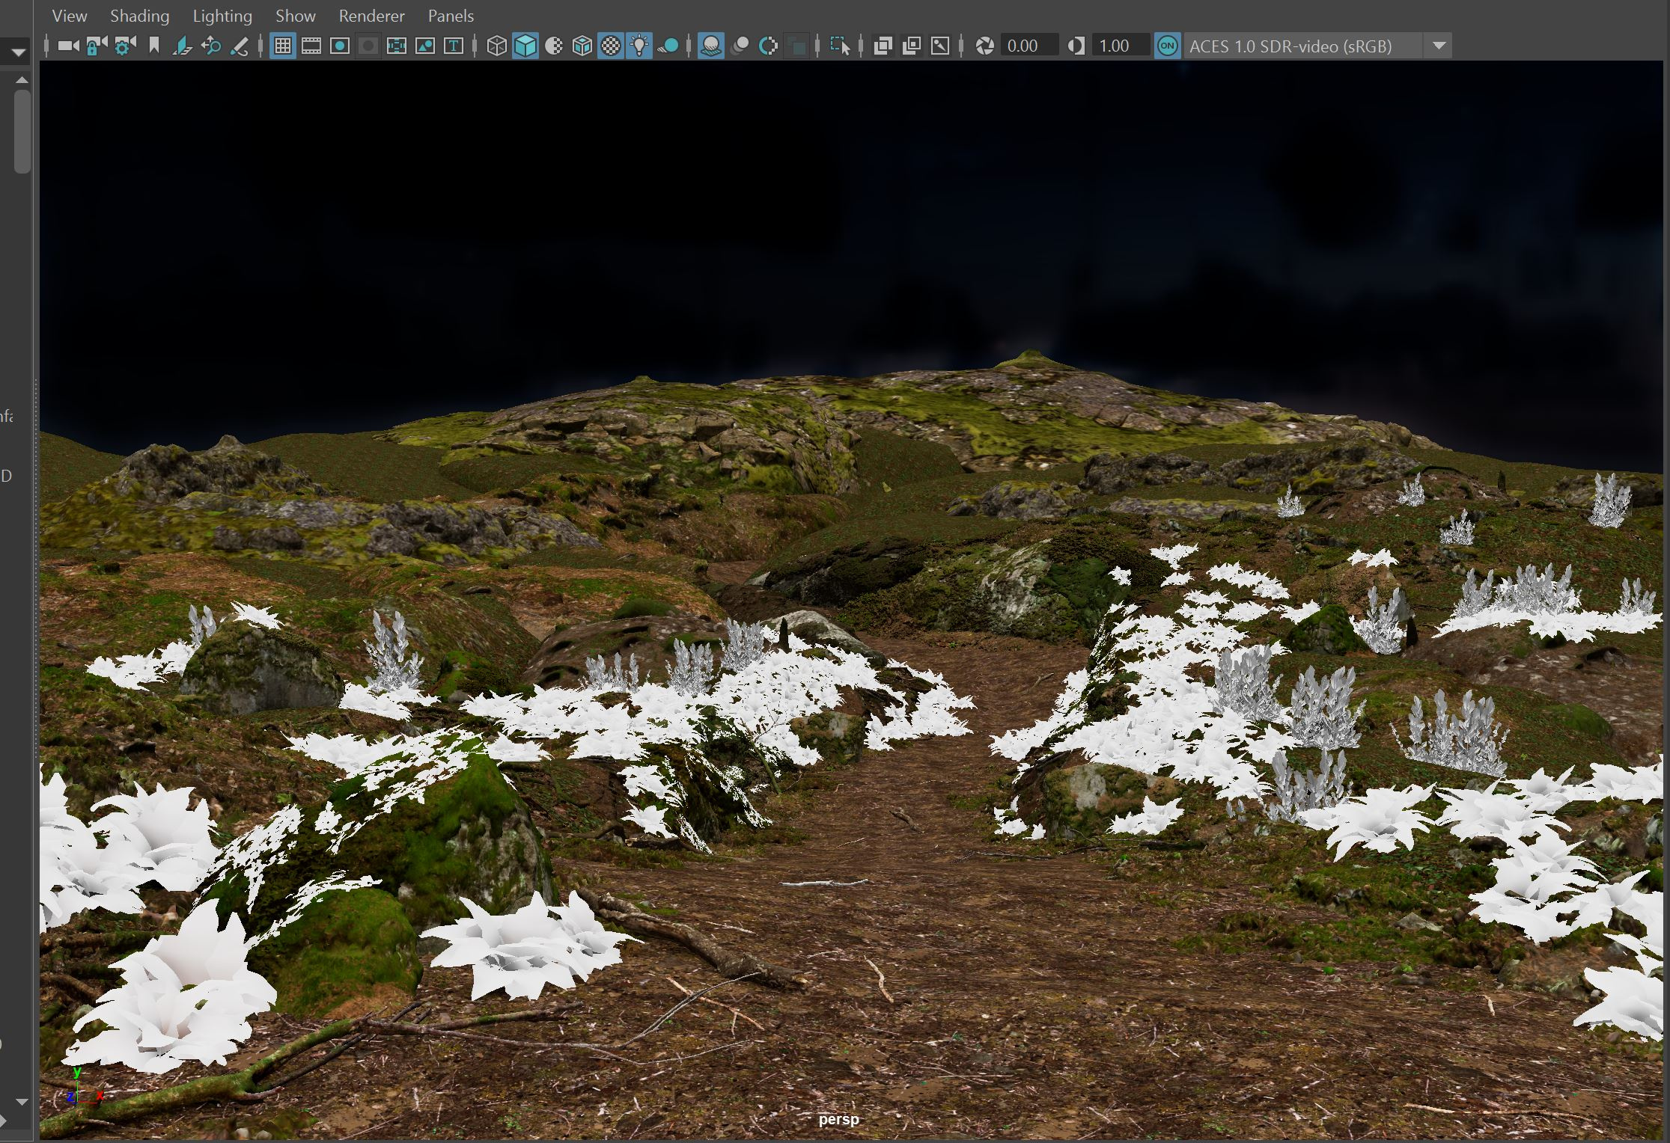The height and width of the screenshot is (1143, 1670).
Task: Toggle the viewport Grid display
Action: pos(282,46)
